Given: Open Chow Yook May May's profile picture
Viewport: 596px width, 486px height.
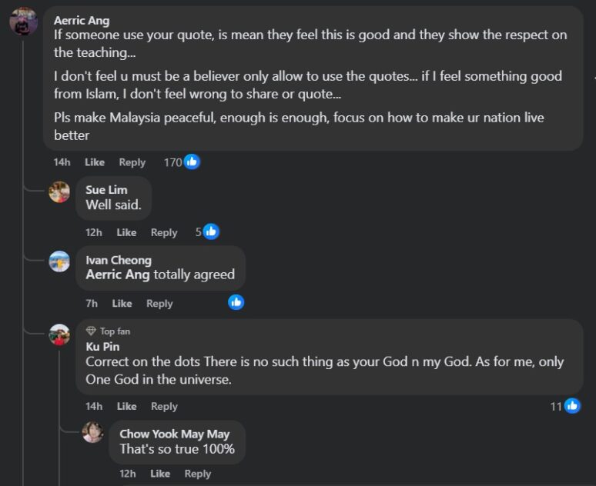Looking at the screenshot, I should coord(93,432).
